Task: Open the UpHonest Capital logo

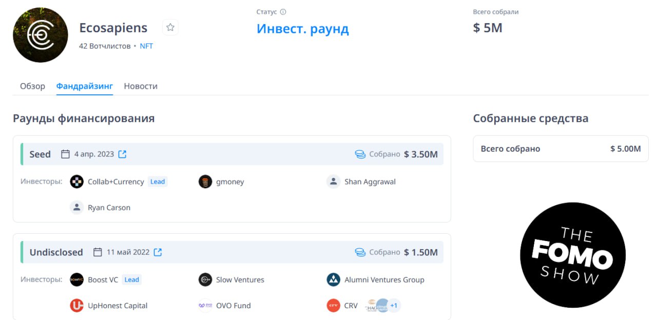Action: point(76,306)
